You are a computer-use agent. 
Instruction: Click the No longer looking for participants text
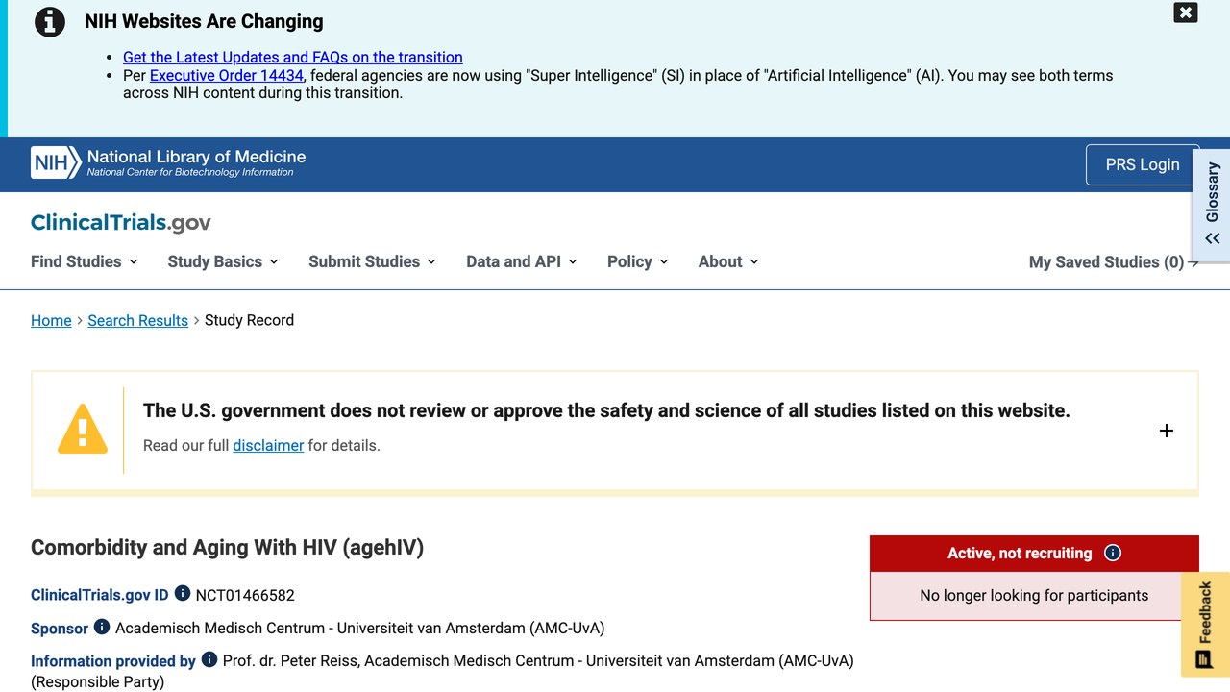click(x=1034, y=595)
